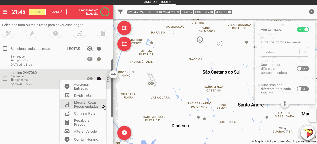Click the CGH airport marker

(x=152, y=80)
